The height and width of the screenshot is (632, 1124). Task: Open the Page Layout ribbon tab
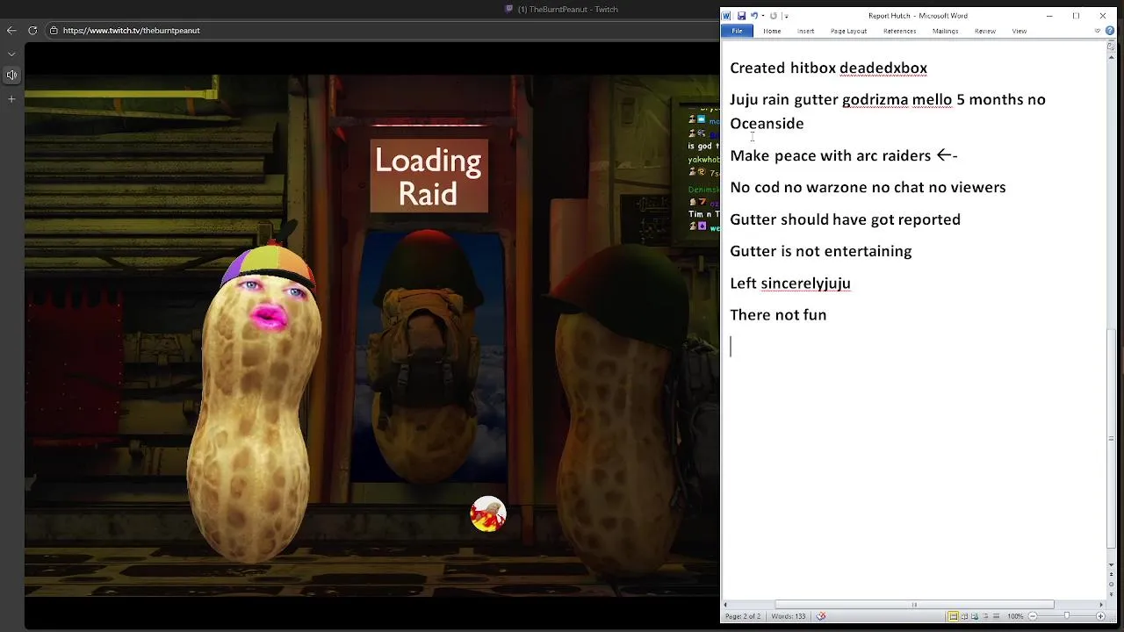848,31
